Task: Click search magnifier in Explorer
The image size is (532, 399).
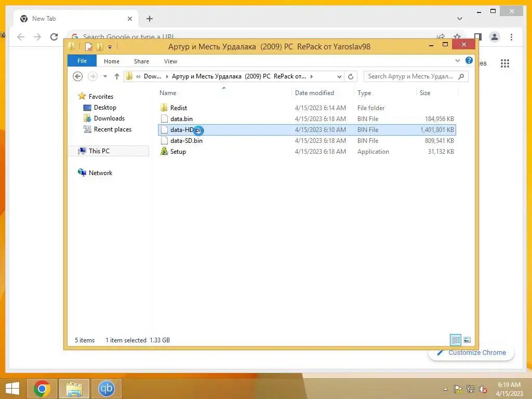Action: click(x=461, y=76)
